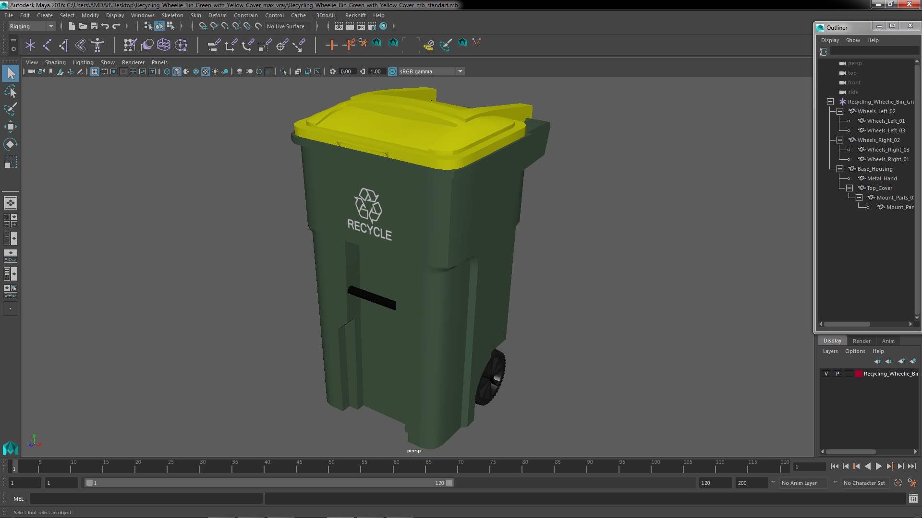Click the Undo arrow icon

(x=105, y=26)
